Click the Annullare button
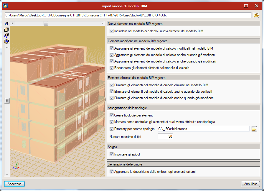This screenshot has width=264, height=191. 250,184
